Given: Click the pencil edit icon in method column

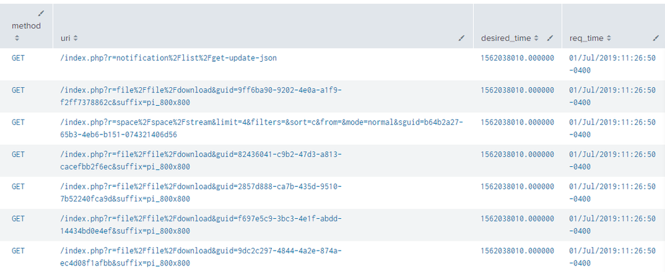Looking at the screenshot, I should pos(41,13).
